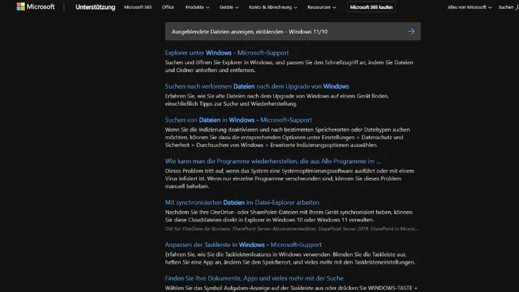Click text starting Gilt für: OneDrive for Business
Viewport: 519px width, 292px height.
click(291, 229)
